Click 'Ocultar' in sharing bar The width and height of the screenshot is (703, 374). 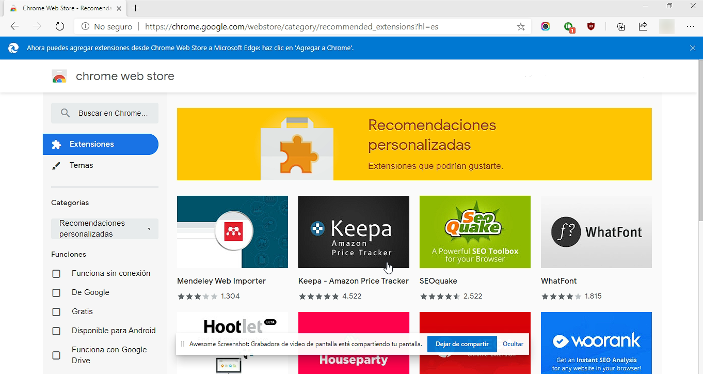click(513, 344)
